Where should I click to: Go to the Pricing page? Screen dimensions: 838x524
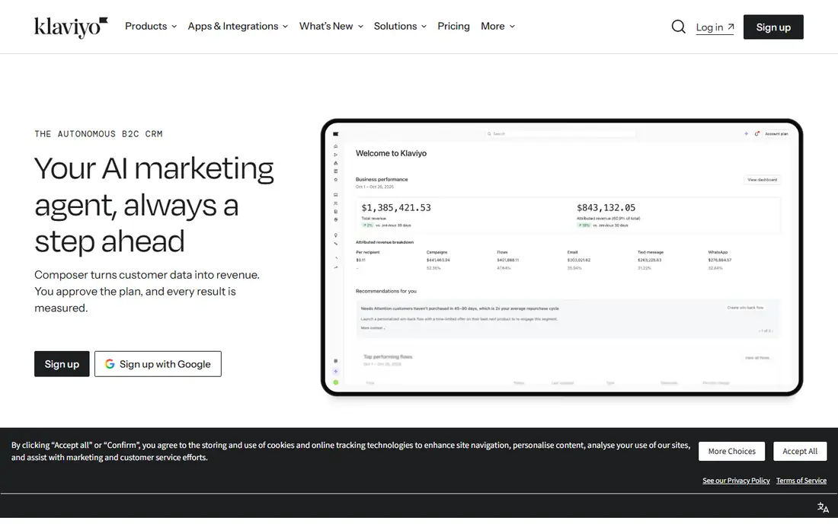(453, 26)
